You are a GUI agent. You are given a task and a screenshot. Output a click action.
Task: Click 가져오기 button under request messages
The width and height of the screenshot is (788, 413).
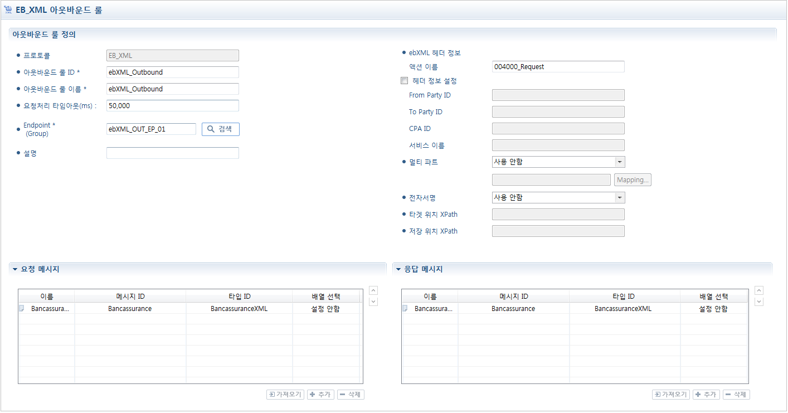click(x=285, y=395)
